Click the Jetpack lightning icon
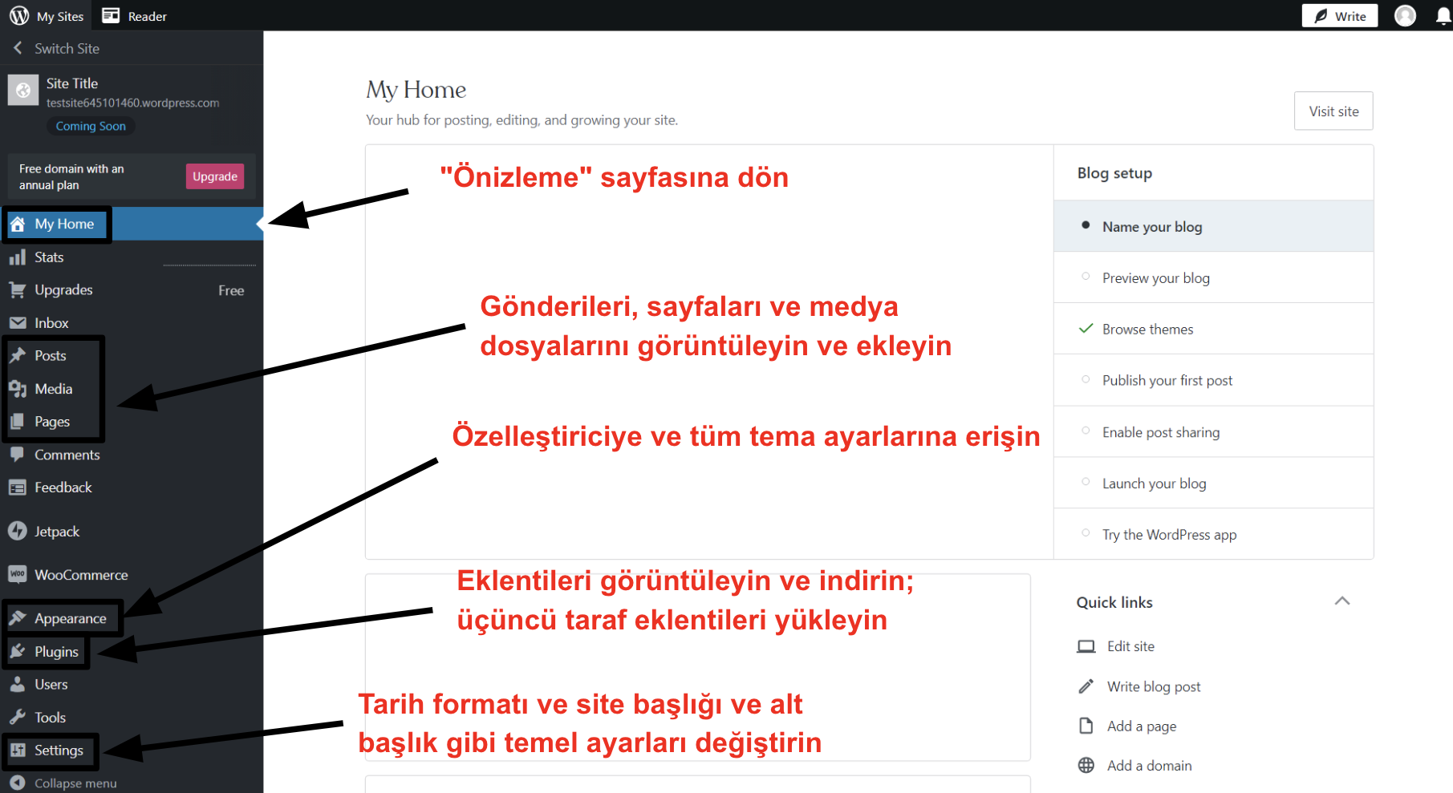 tap(18, 531)
